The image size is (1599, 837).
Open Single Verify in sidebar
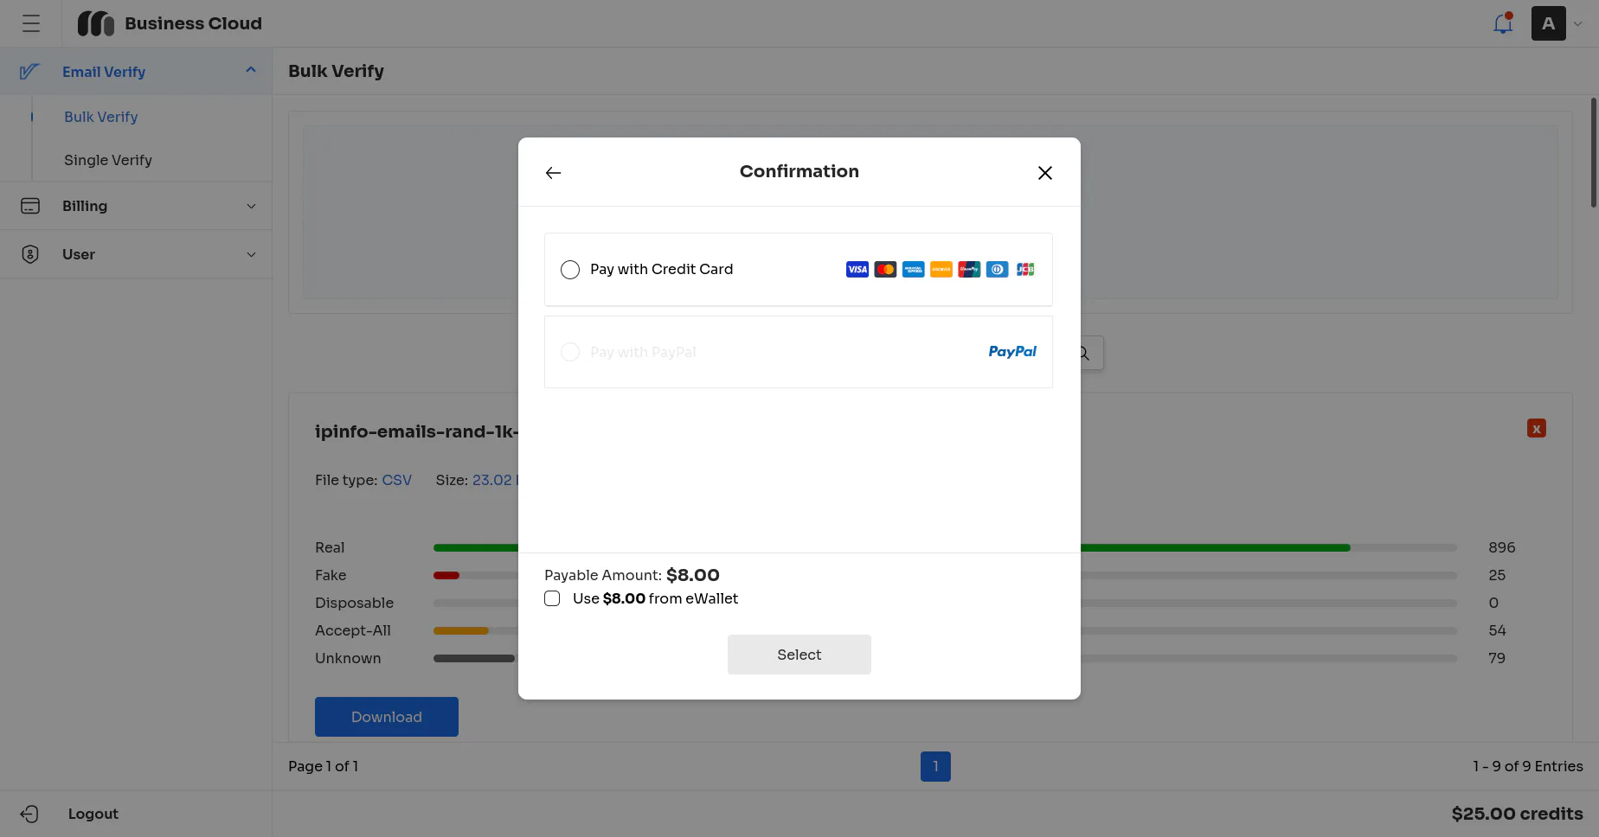pos(108,160)
